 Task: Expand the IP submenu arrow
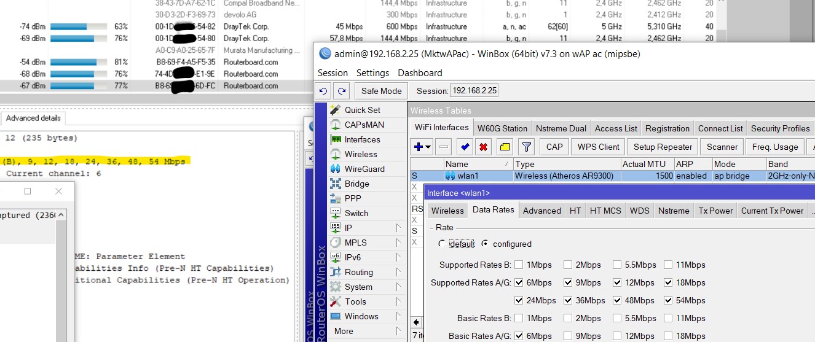coord(398,228)
